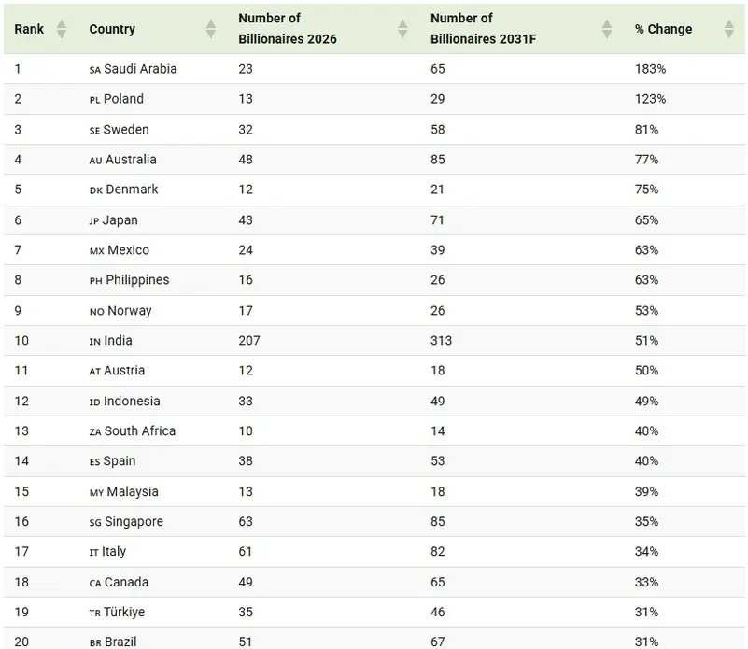Select the Singapore country cell
Screen dimensions: 748x649
[126, 522]
